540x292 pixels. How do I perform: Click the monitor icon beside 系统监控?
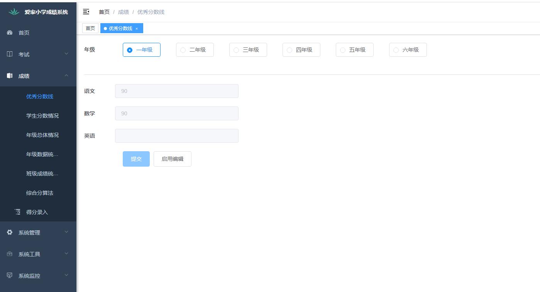pos(10,275)
